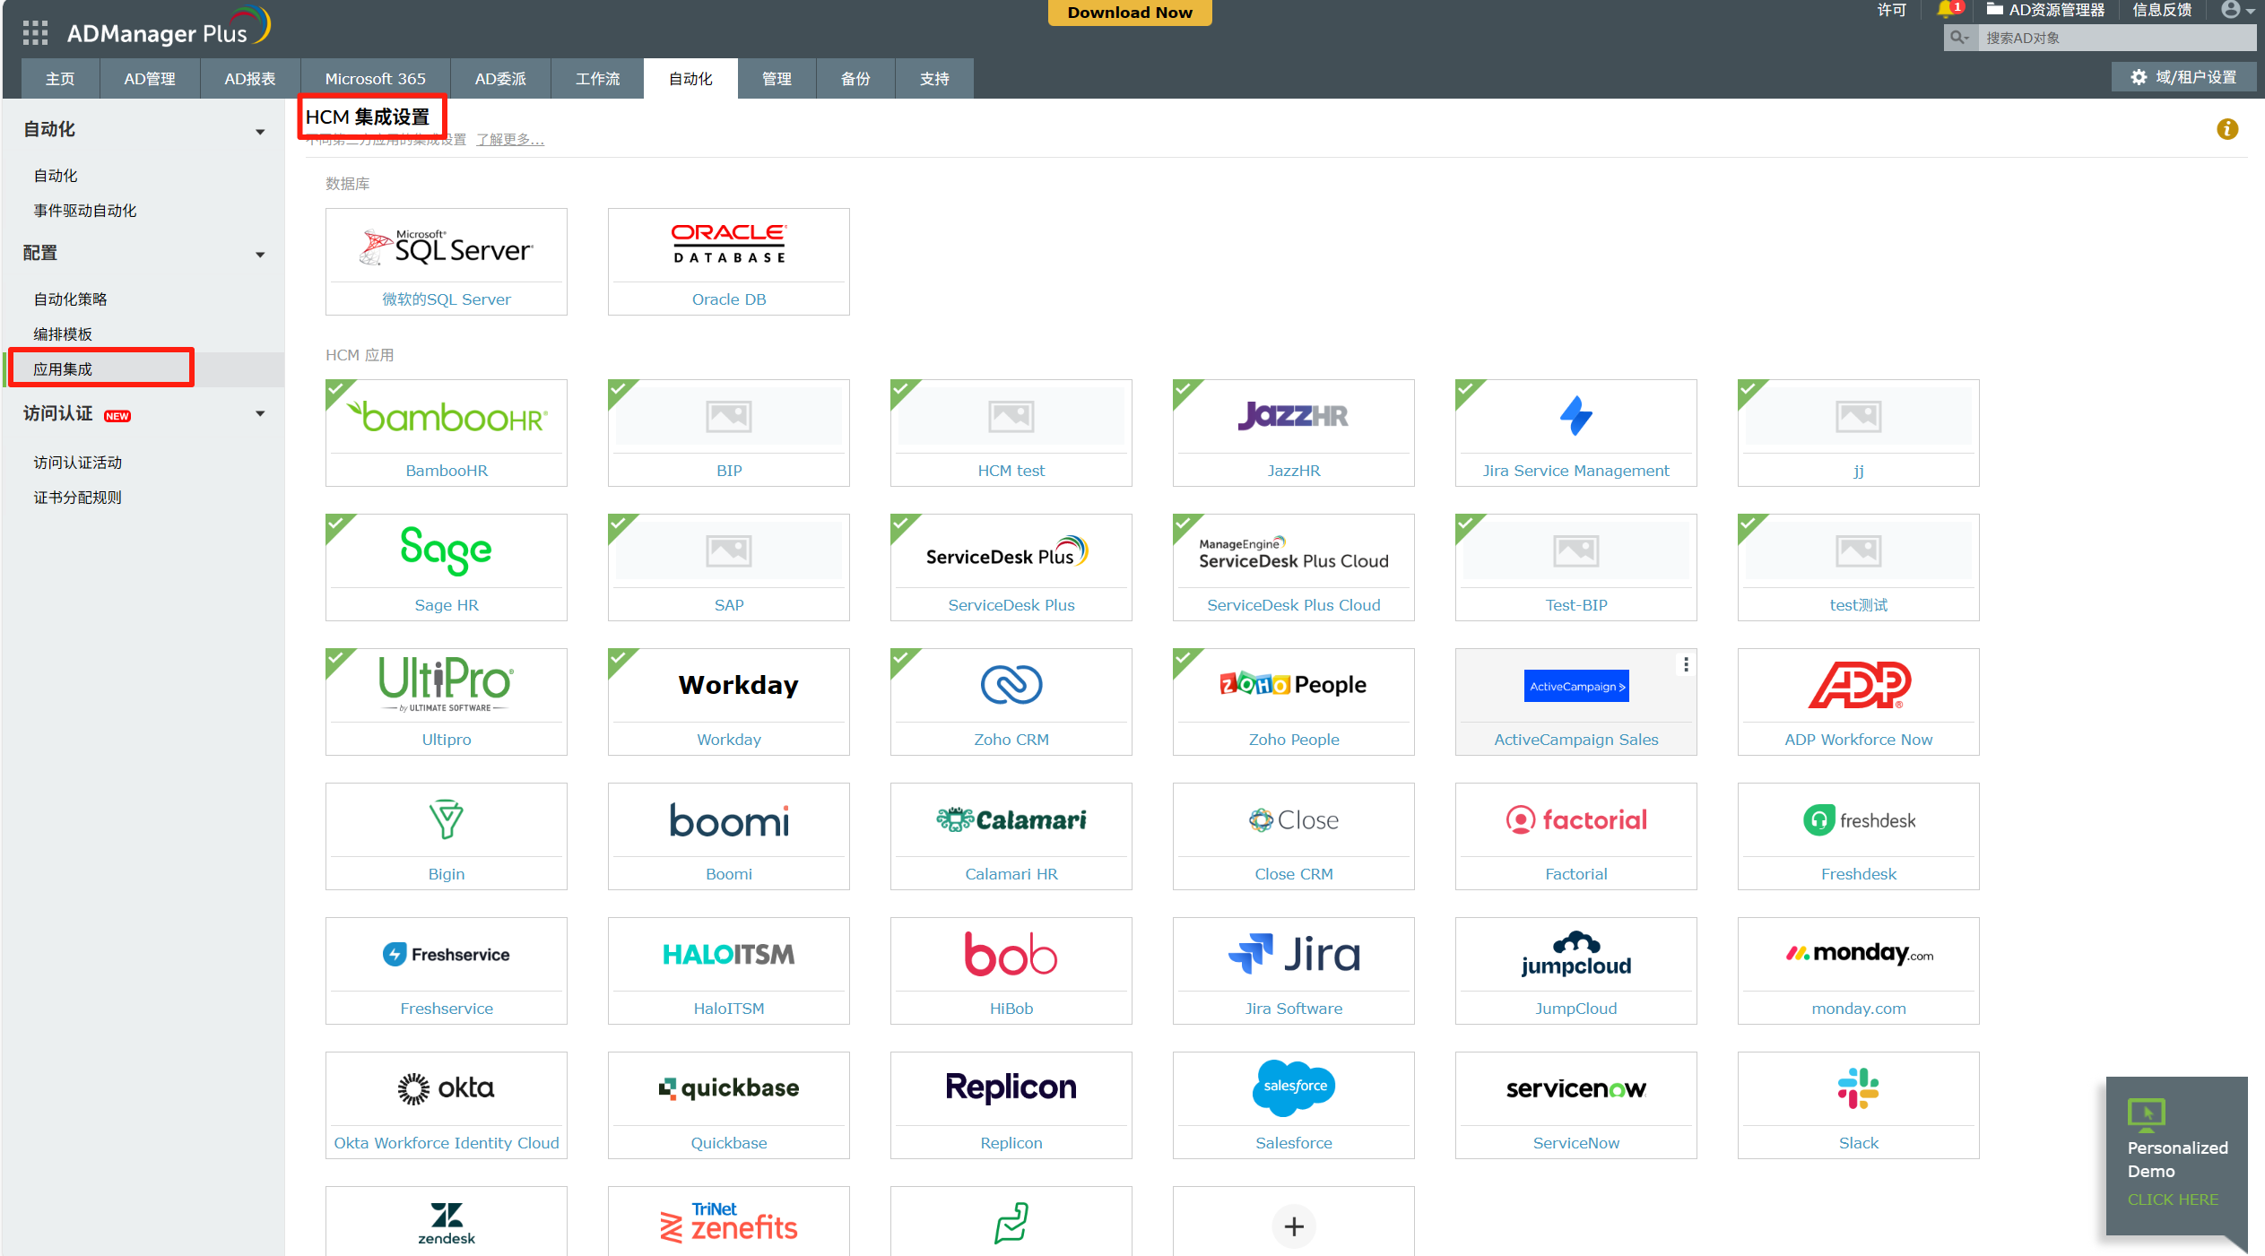The width and height of the screenshot is (2265, 1256).
Task: Switch to the 主页 tab
Action: pyautogui.click(x=60, y=79)
